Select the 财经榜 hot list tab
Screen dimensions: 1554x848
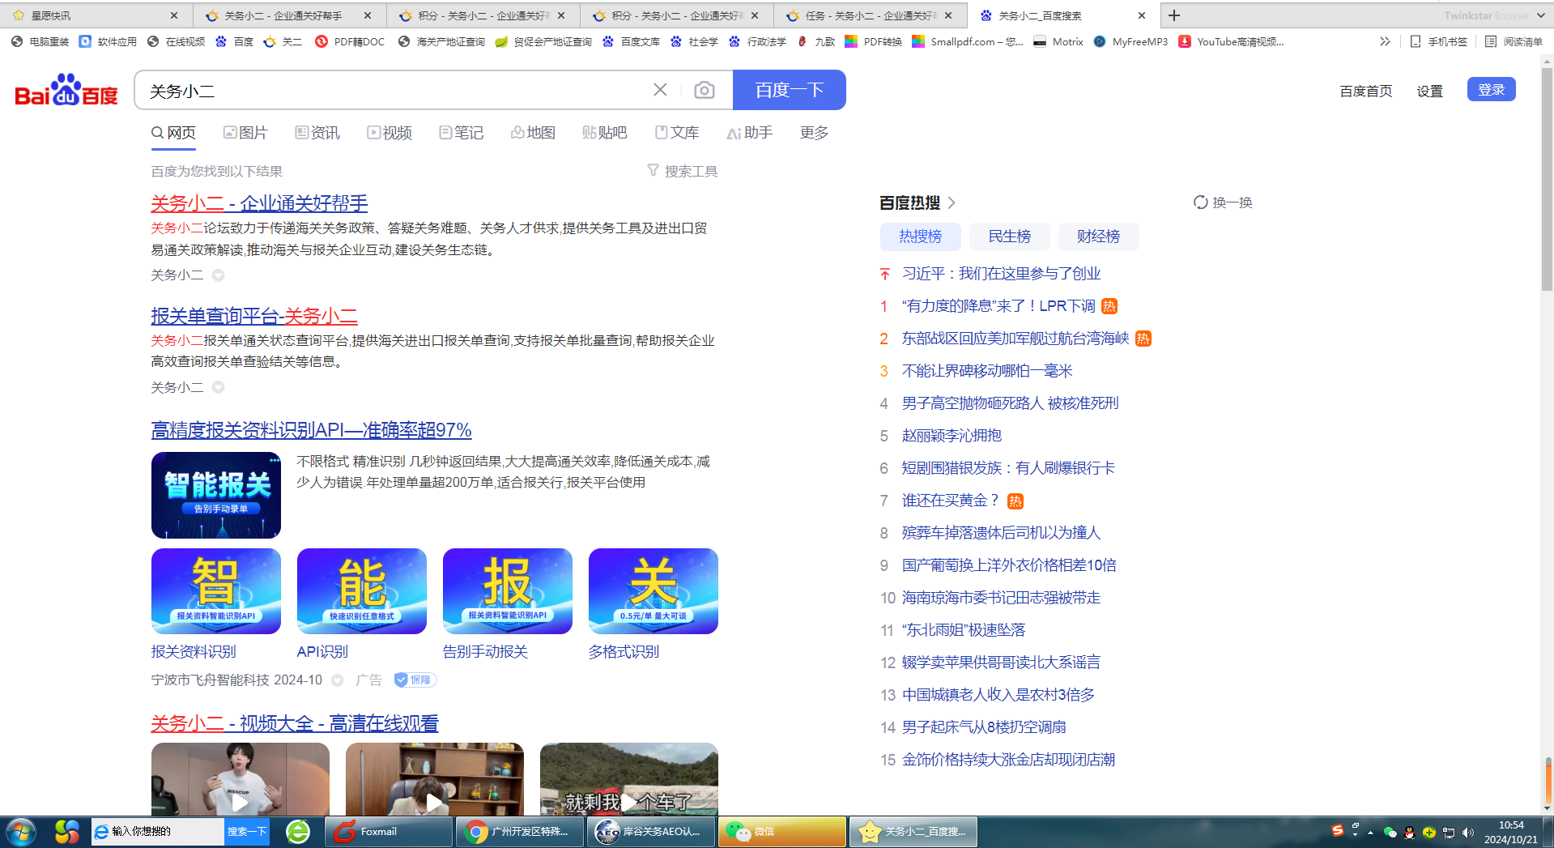1098,237
